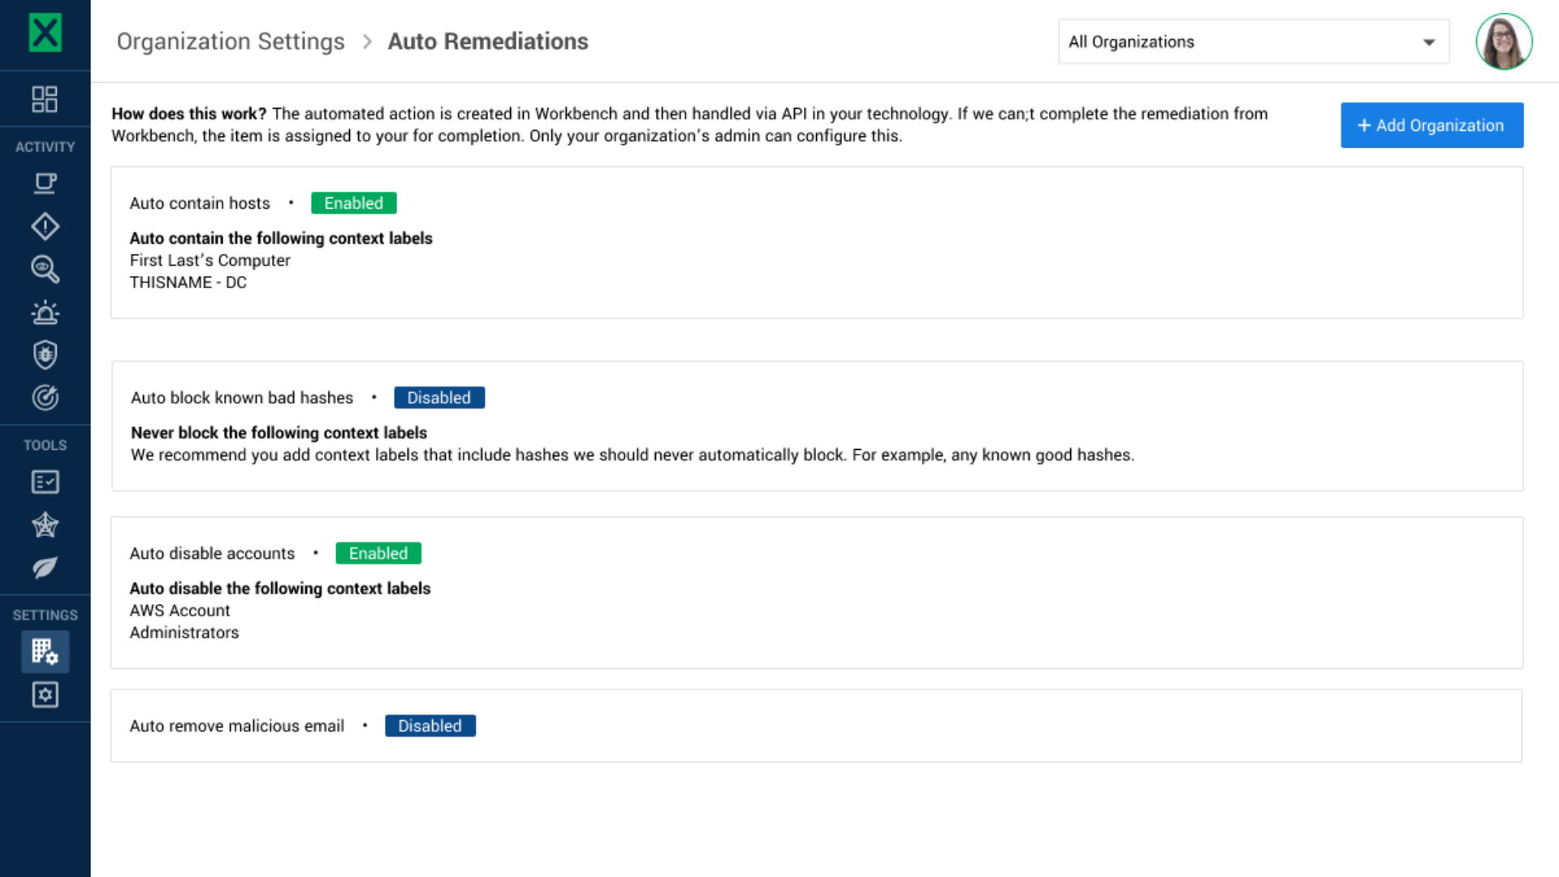Click the checklist tool icon

pos(44,482)
